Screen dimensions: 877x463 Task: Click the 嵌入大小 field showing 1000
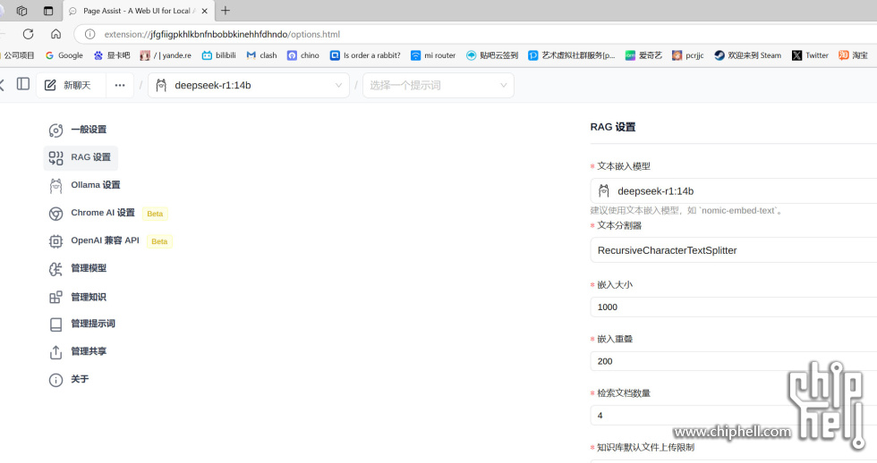tap(733, 307)
